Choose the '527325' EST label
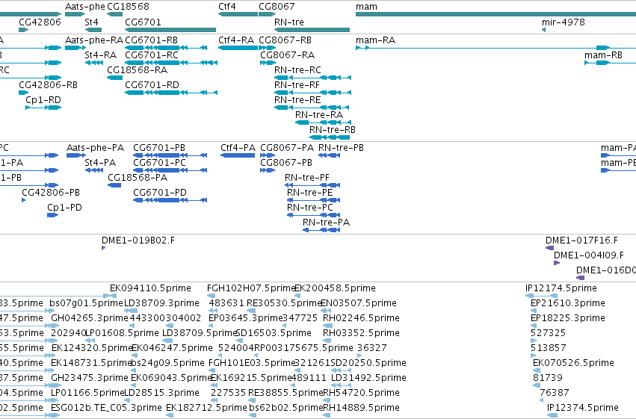 (x=548, y=333)
